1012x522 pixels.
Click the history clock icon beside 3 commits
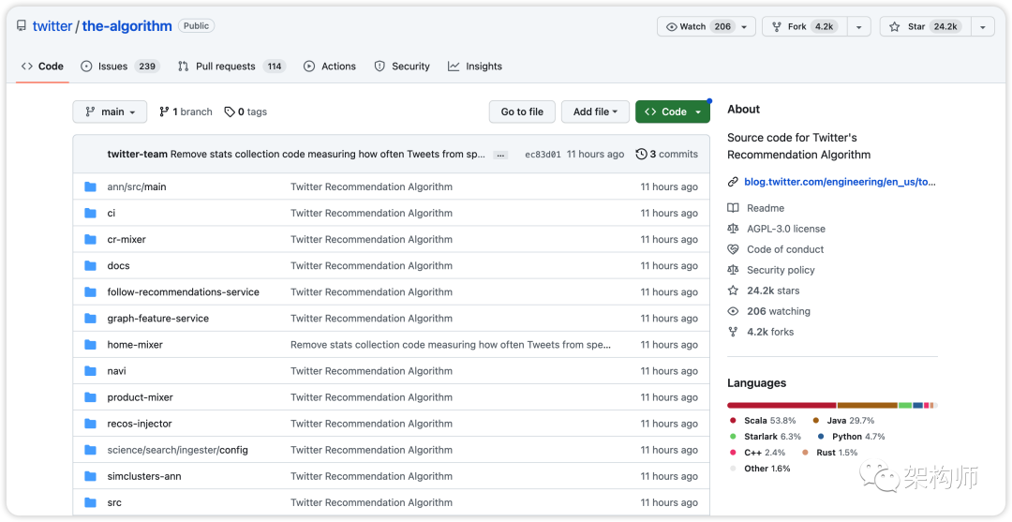click(x=642, y=155)
